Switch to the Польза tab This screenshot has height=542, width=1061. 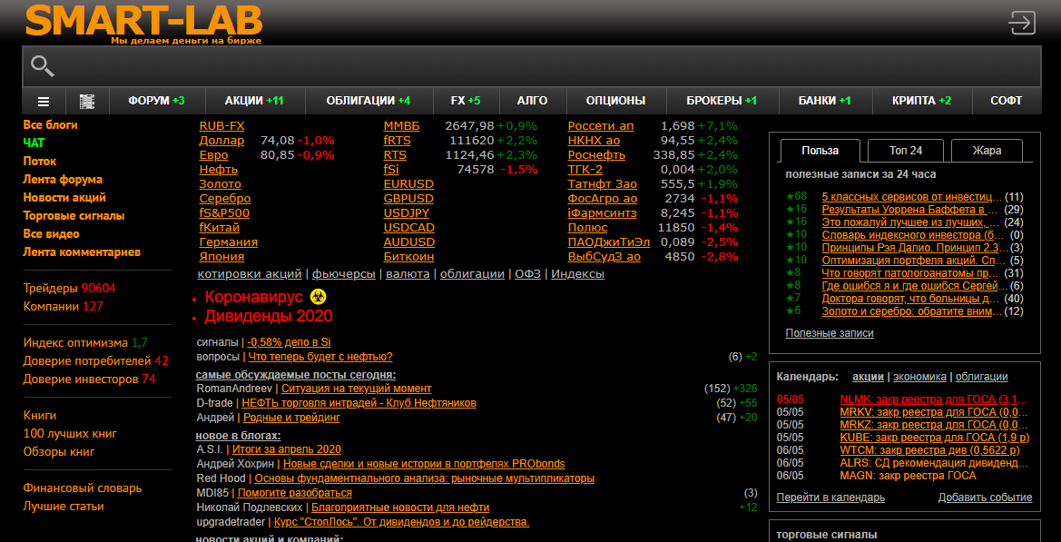tap(820, 151)
